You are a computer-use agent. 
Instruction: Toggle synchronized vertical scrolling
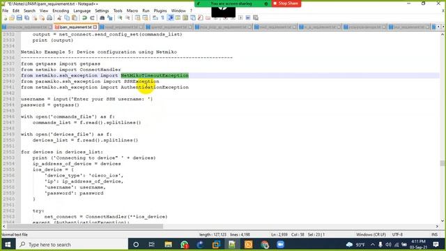point(138,18)
